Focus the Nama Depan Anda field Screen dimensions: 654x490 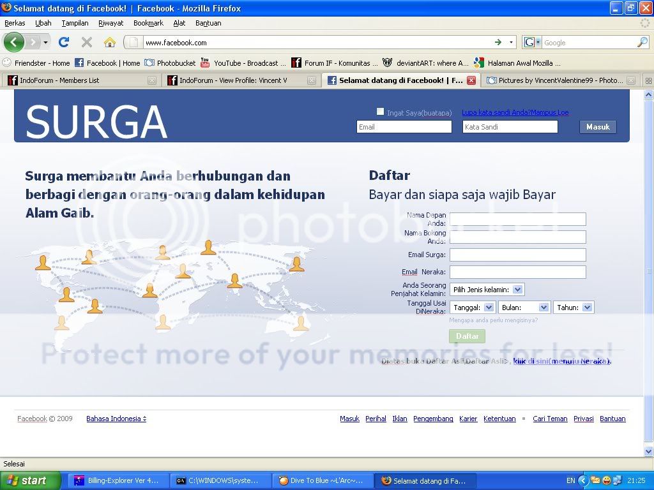[517, 219]
